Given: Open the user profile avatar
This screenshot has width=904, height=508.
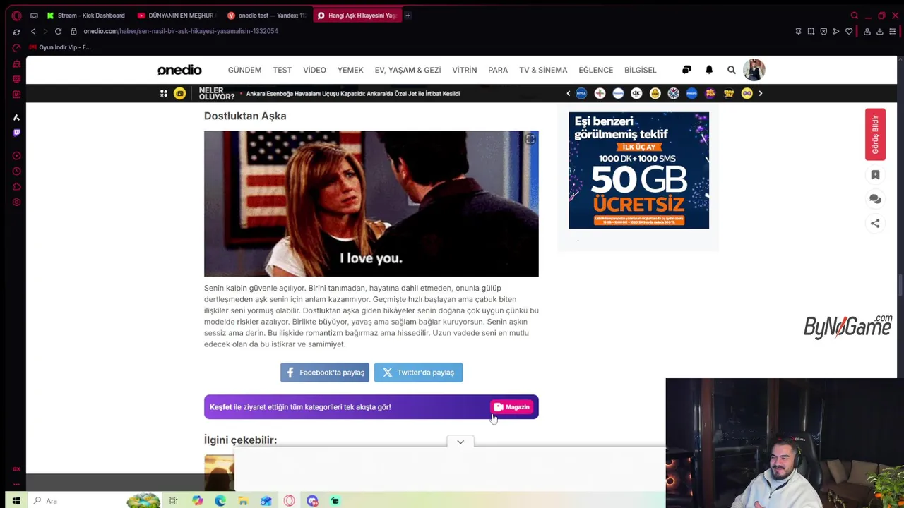Looking at the screenshot, I should (754, 70).
